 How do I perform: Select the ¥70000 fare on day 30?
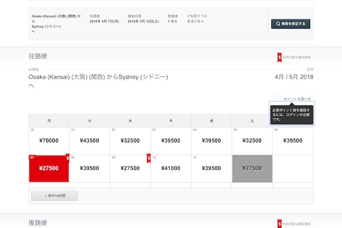tap(49, 141)
